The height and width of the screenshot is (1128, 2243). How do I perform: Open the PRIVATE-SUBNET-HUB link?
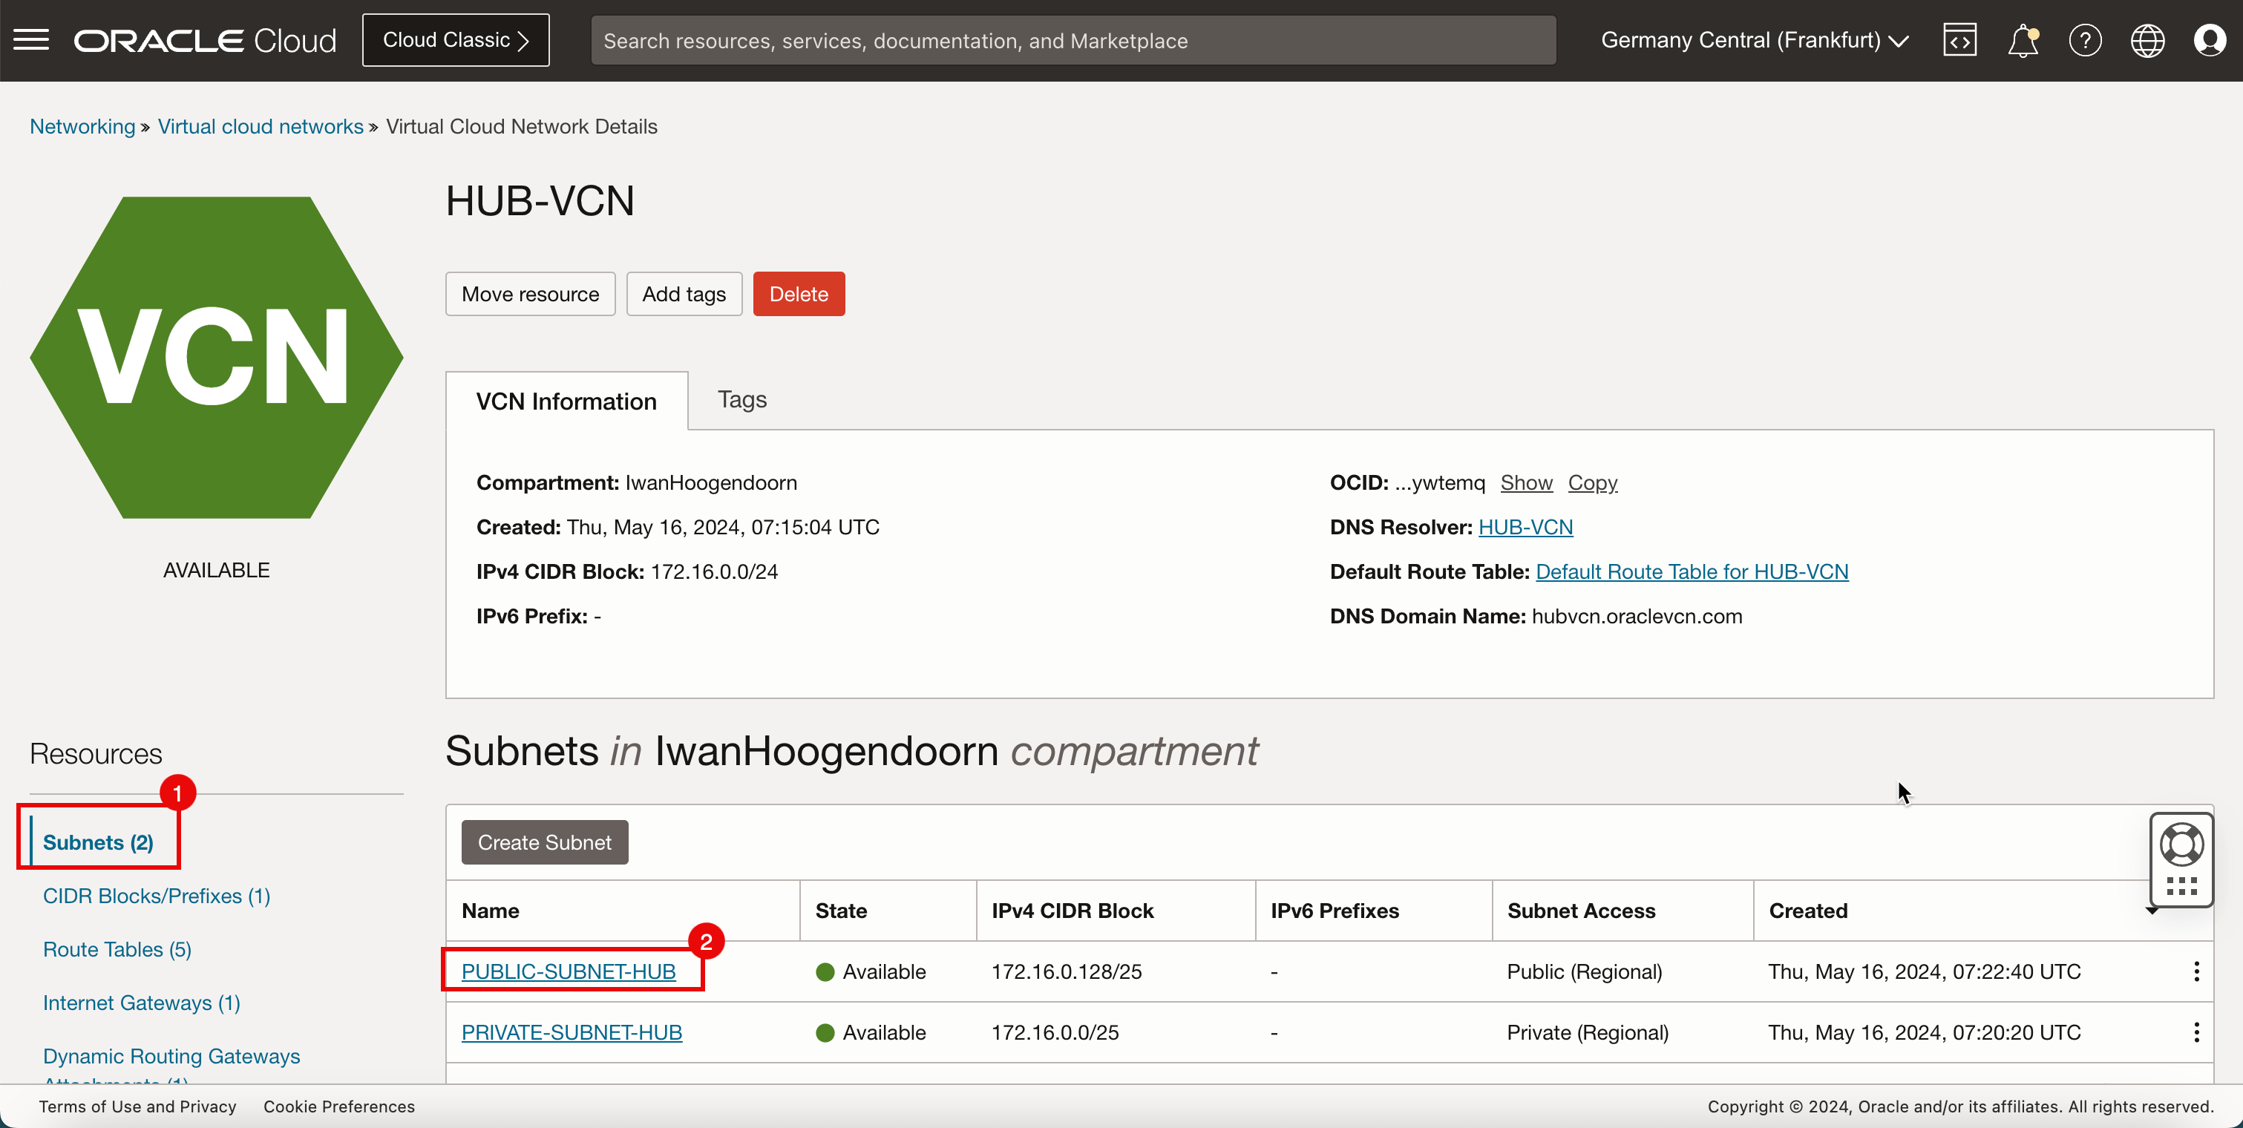572,1032
